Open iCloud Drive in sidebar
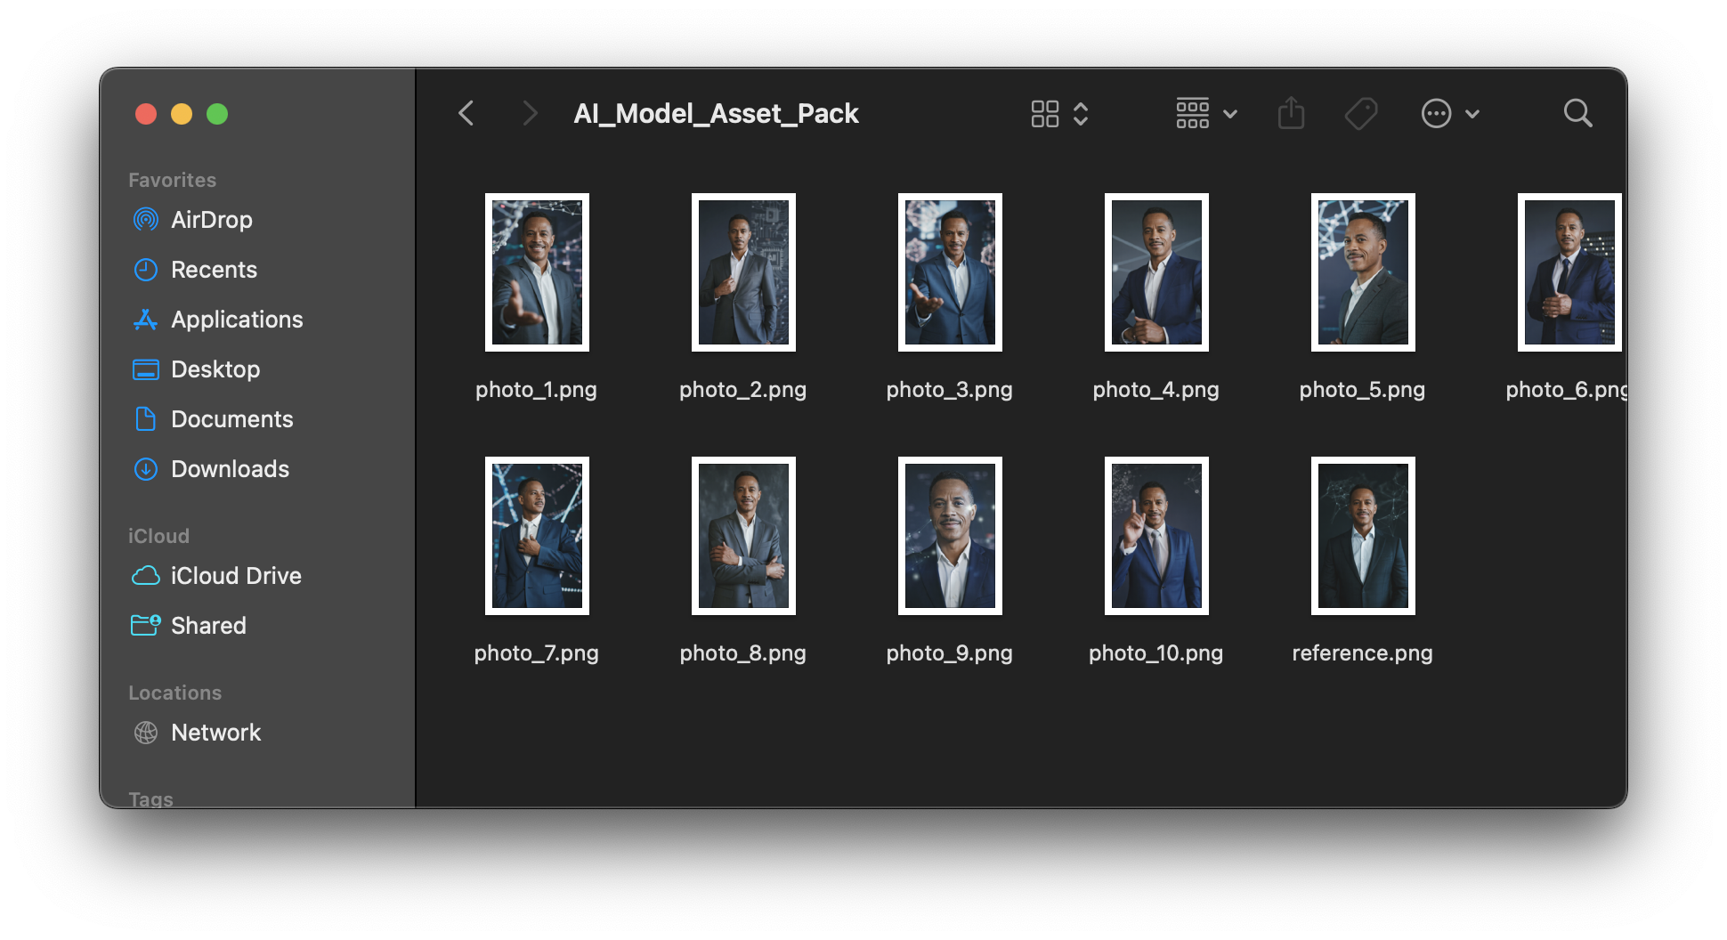This screenshot has height=940, width=1727. click(235, 576)
